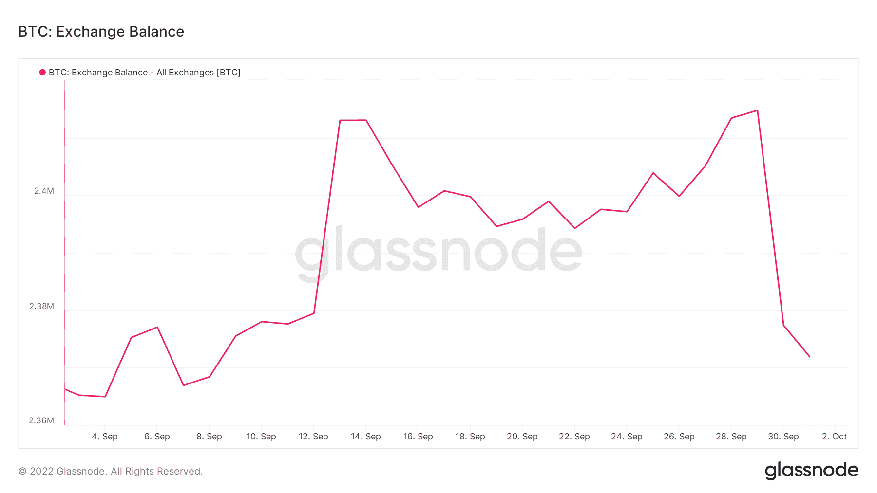Click the '30. Sep' x-axis label
Image resolution: width=877 pixels, height=493 pixels.
pyautogui.click(x=783, y=437)
